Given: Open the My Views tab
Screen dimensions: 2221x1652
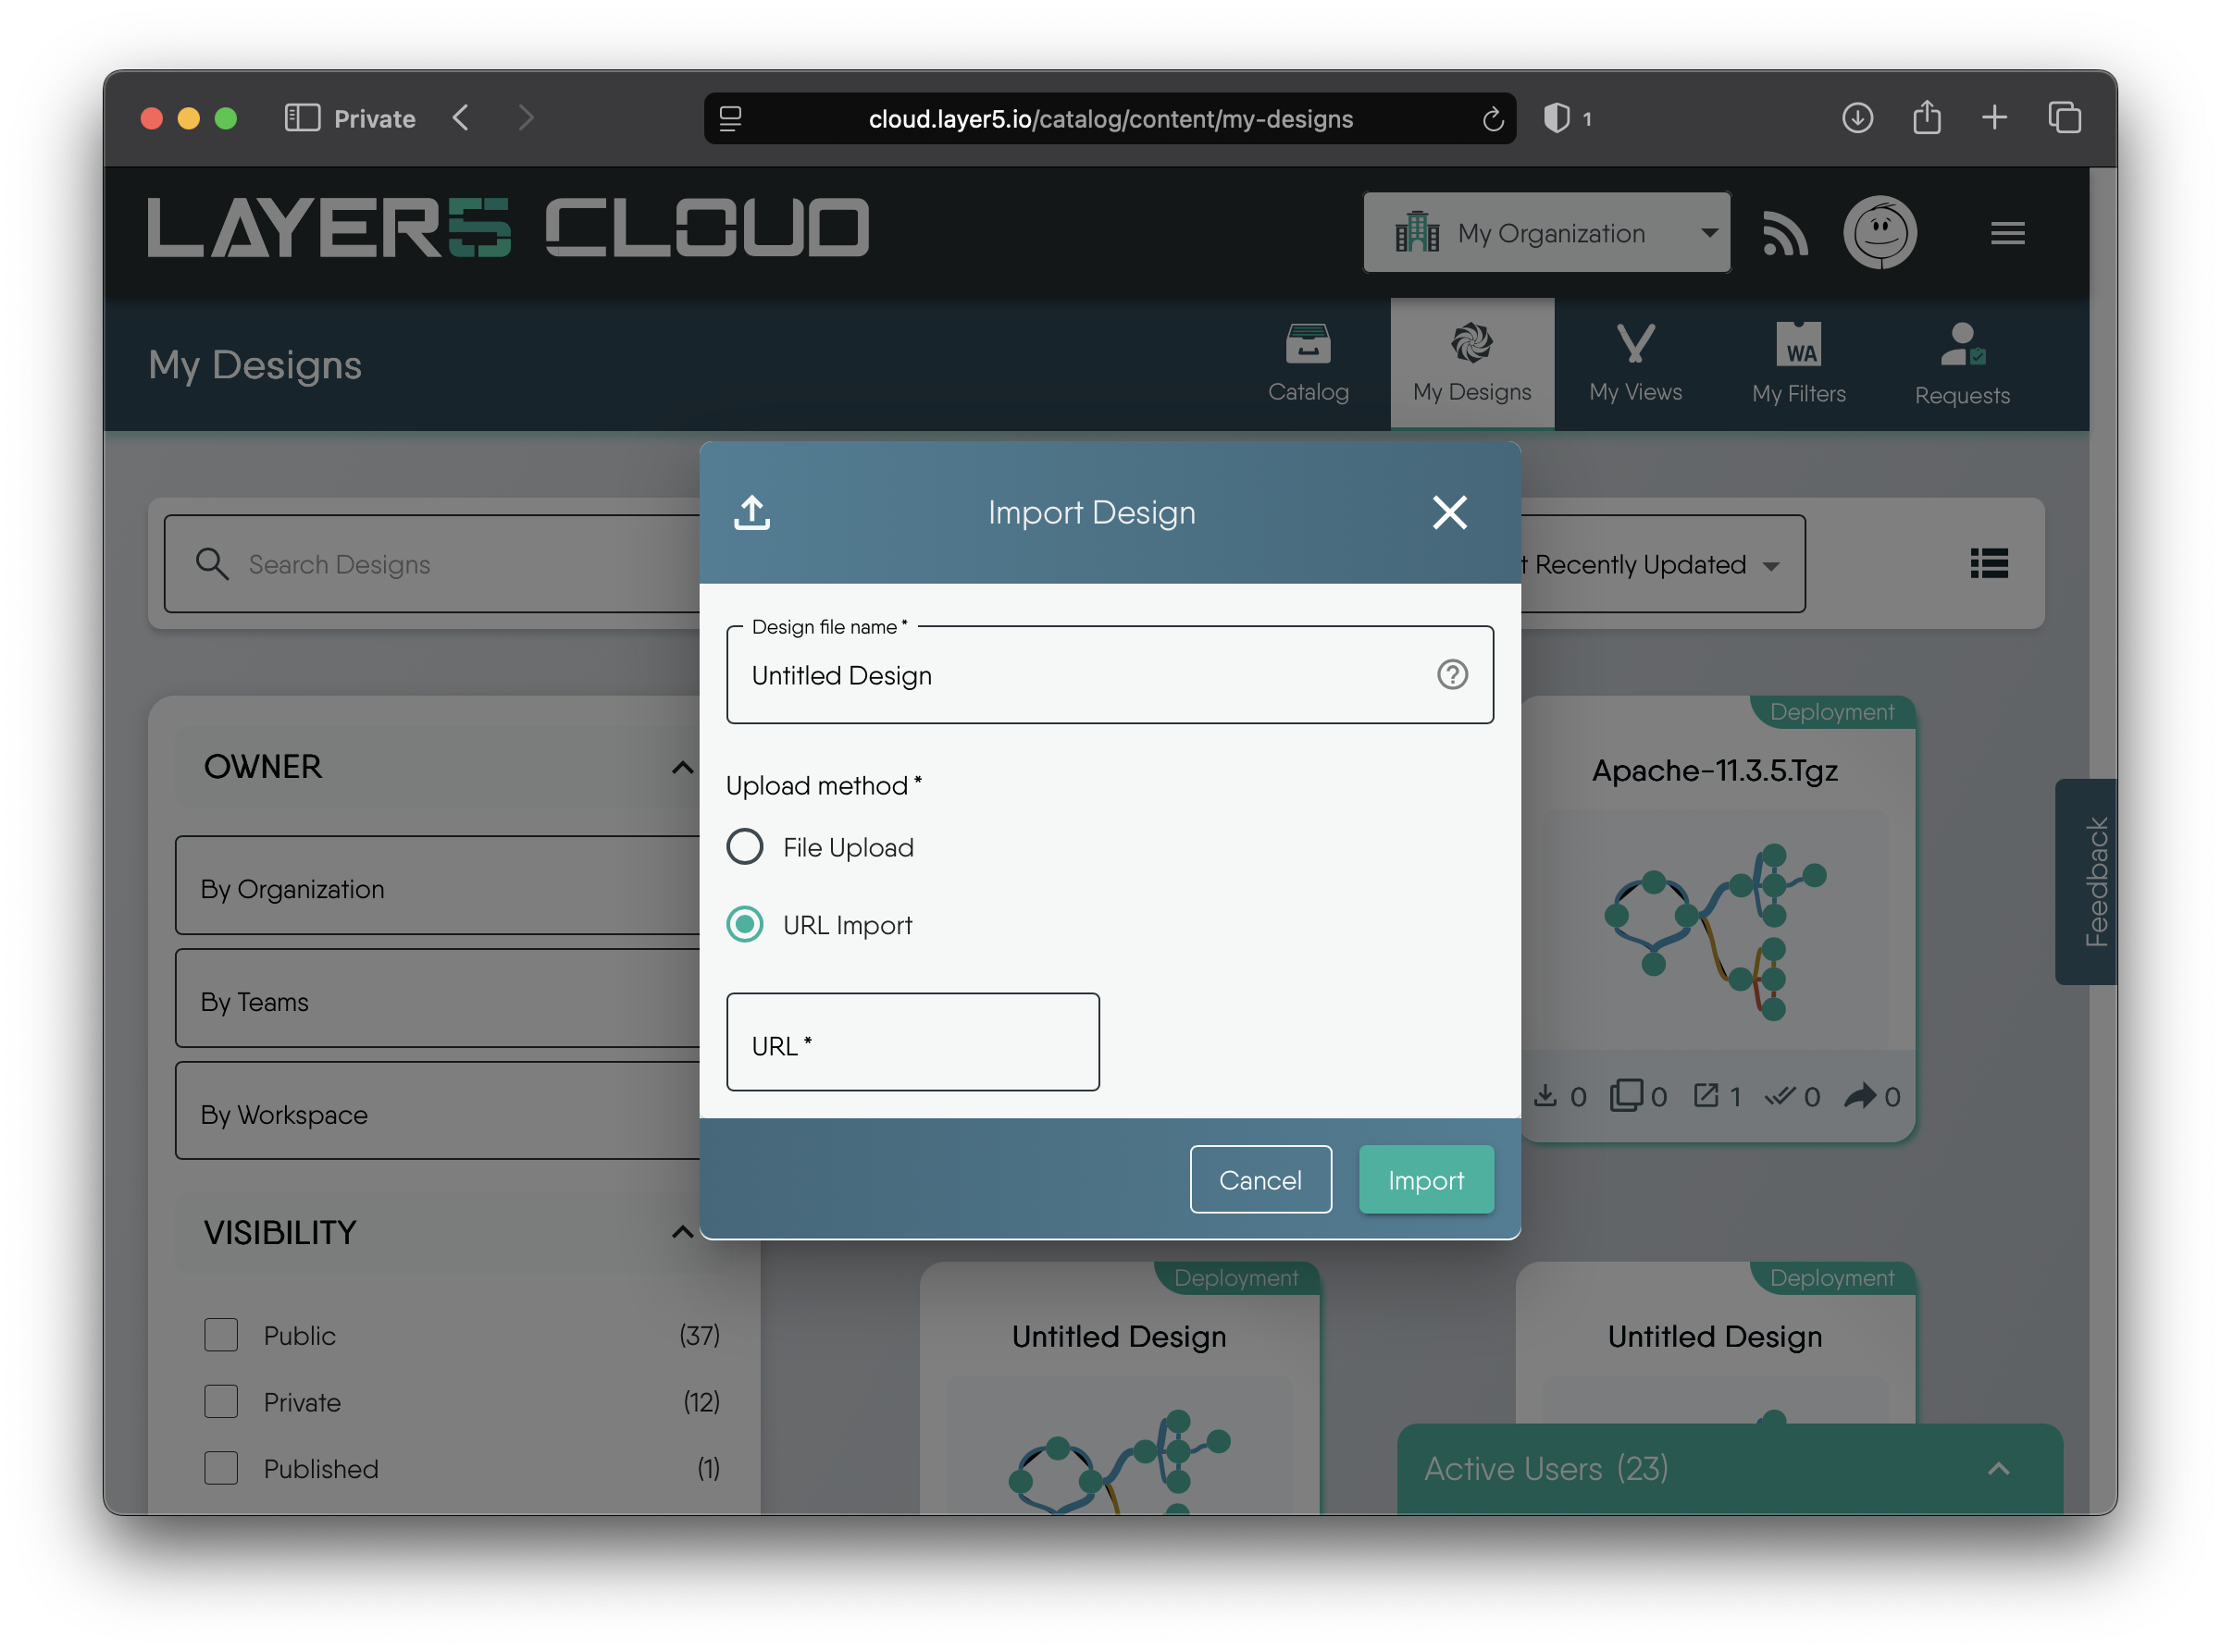Looking at the screenshot, I should click(x=1634, y=364).
